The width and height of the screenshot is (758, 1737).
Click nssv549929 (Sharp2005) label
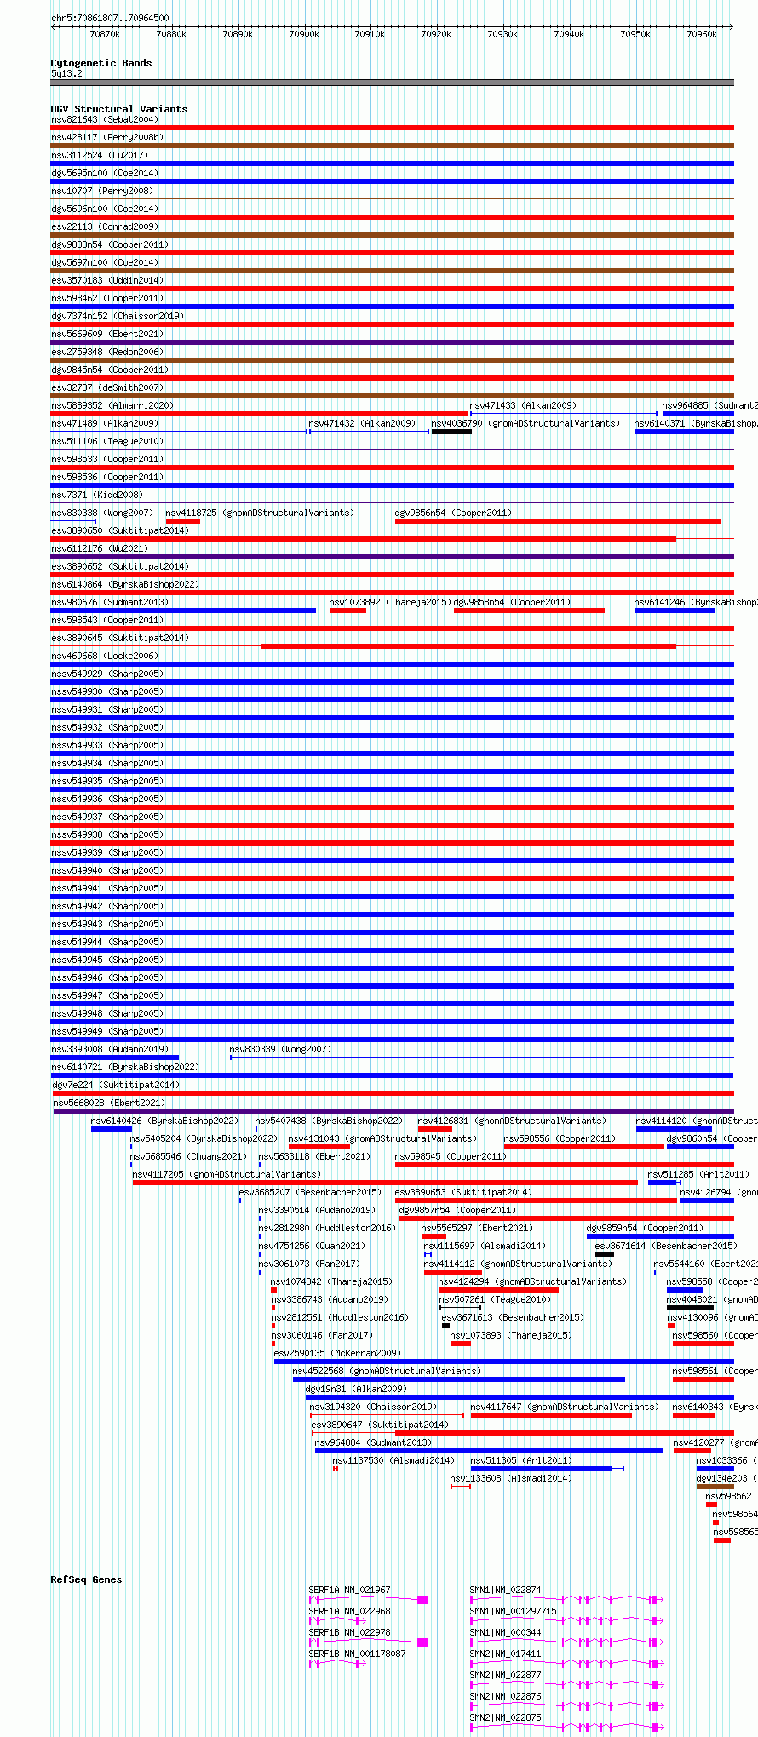click(107, 674)
